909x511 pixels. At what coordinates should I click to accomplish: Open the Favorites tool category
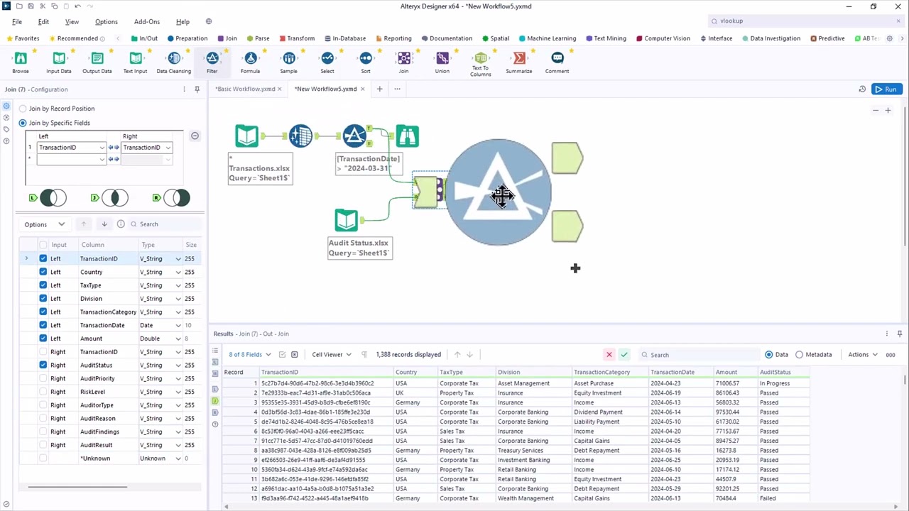pos(23,38)
